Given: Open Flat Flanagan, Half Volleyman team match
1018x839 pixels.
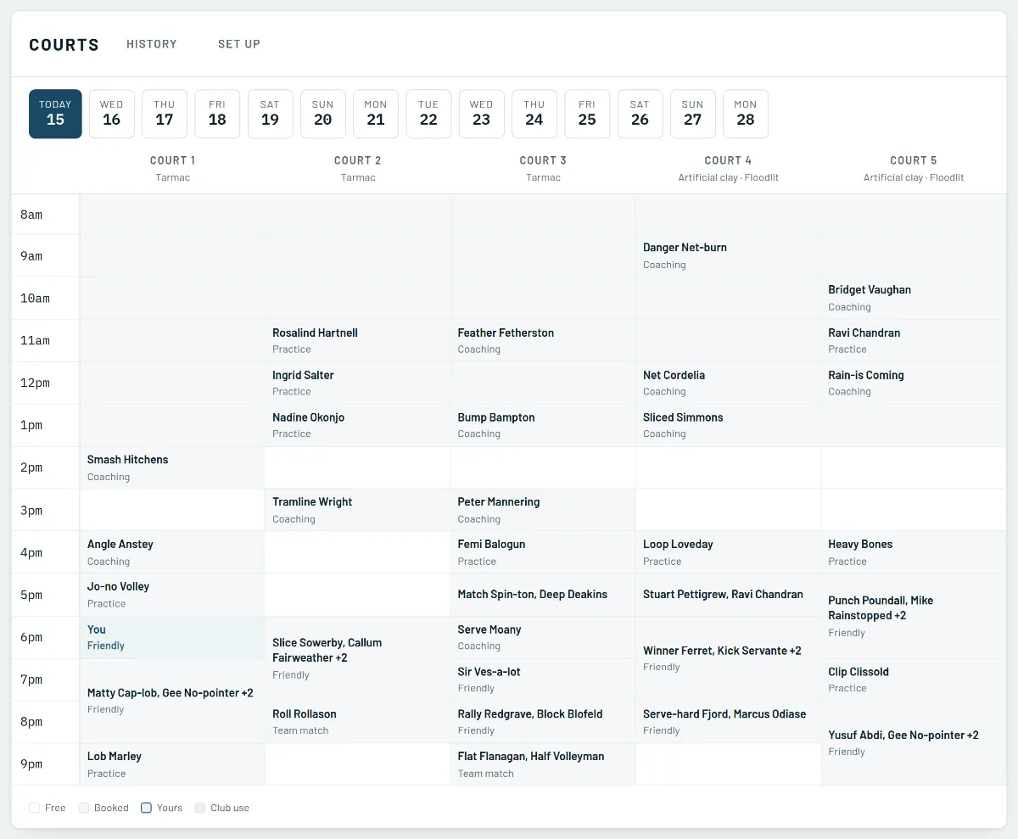Looking at the screenshot, I should (543, 764).
